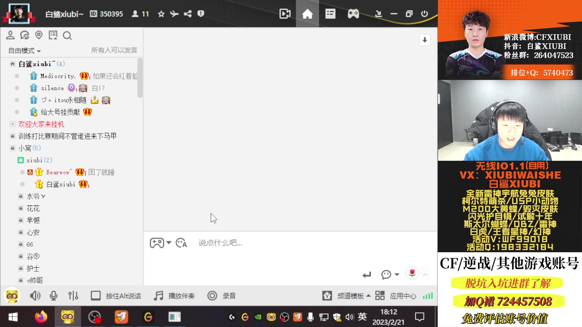Image resolution: width=582 pixels, height=327 pixels.
Task: Click the raccoon mascot icon
Action: point(12,296)
